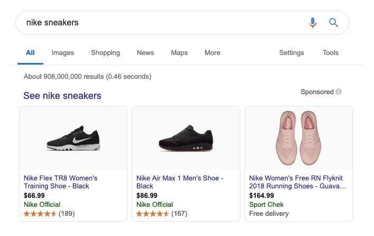Screen dimensions: 374x236
Task: Click the black Nike Flex TR8 shoe image
Action: click(73, 139)
